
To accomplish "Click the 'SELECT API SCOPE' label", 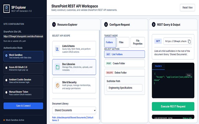I will pyautogui.click(x=61, y=36).
